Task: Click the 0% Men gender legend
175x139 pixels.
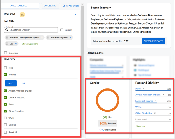Action: (107, 117)
